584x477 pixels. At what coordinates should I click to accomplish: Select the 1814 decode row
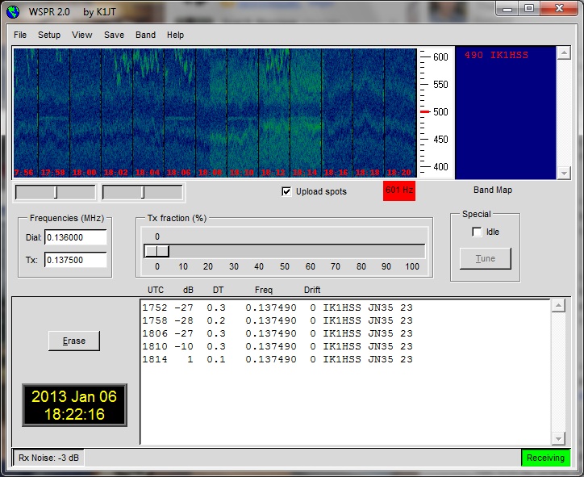277,359
